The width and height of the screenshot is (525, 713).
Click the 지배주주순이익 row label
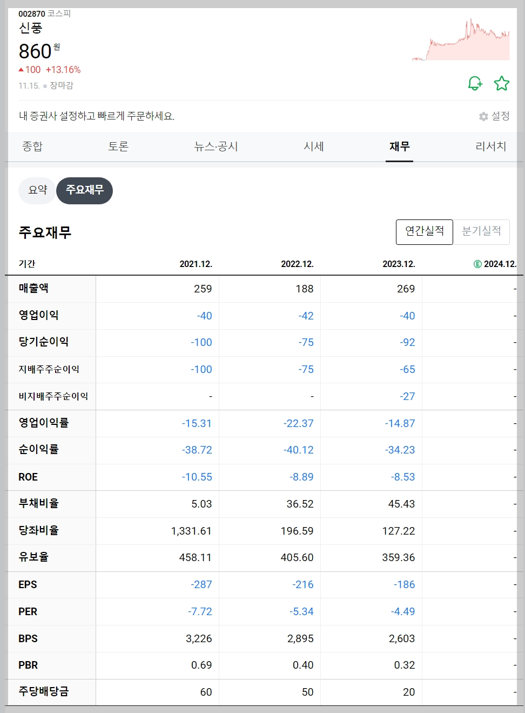pyautogui.click(x=49, y=369)
